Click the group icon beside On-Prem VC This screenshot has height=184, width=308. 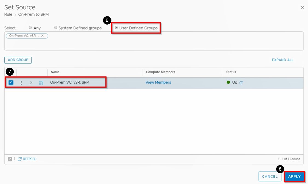41,82
